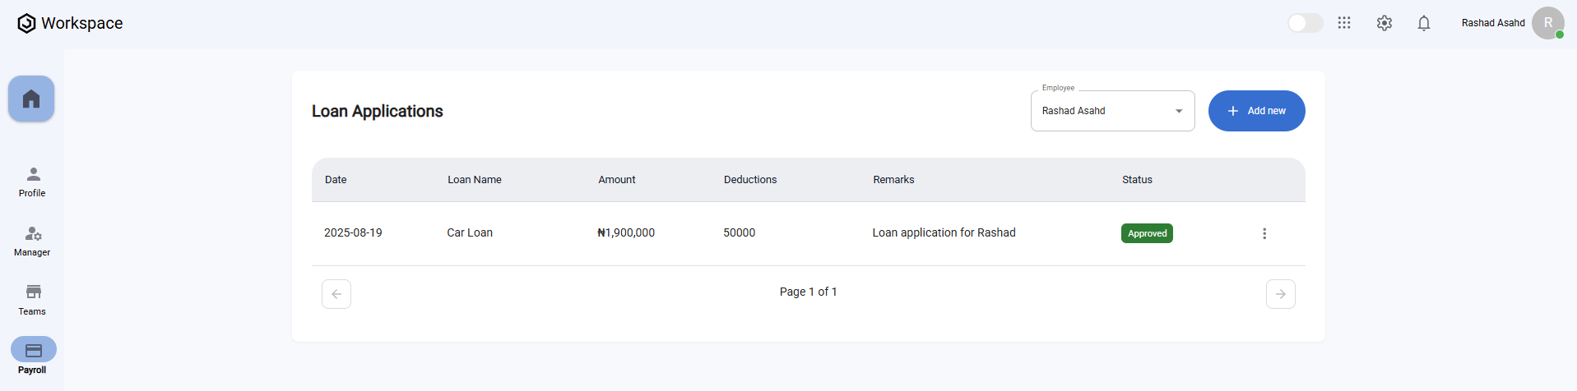Open the Rashad Asahd user avatar menu
Image resolution: width=1577 pixels, height=391 pixels.
(x=1547, y=23)
